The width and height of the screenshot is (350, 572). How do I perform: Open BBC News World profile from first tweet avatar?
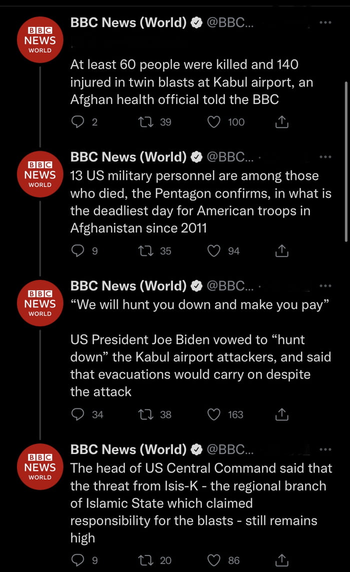pyautogui.click(x=40, y=39)
